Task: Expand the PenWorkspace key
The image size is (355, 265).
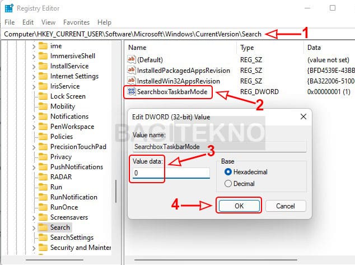Action: click(x=34, y=127)
